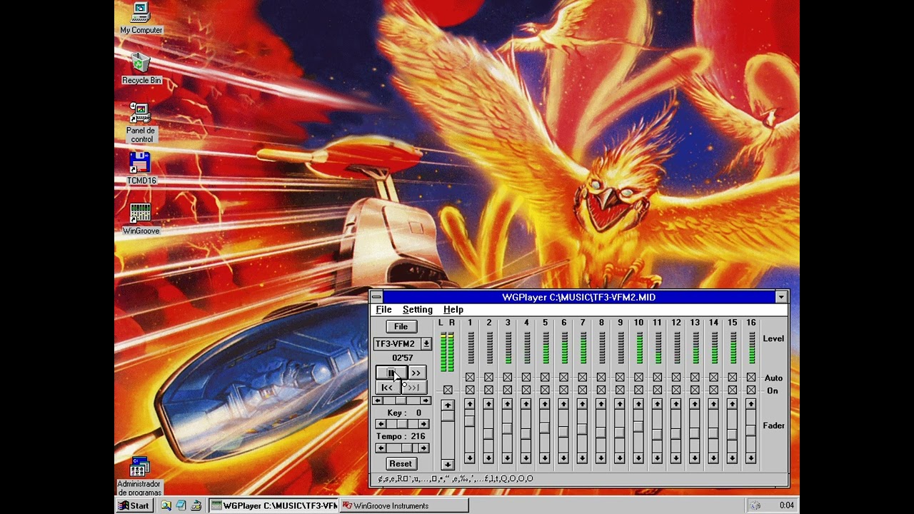Click the 02'57 elapsed time display
This screenshot has height=514, width=914.
(x=402, y=358)
